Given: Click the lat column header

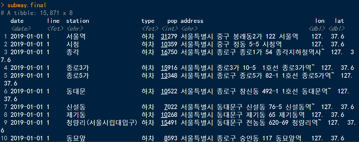Looking at the screenshot, I should [x=339, y=21].
